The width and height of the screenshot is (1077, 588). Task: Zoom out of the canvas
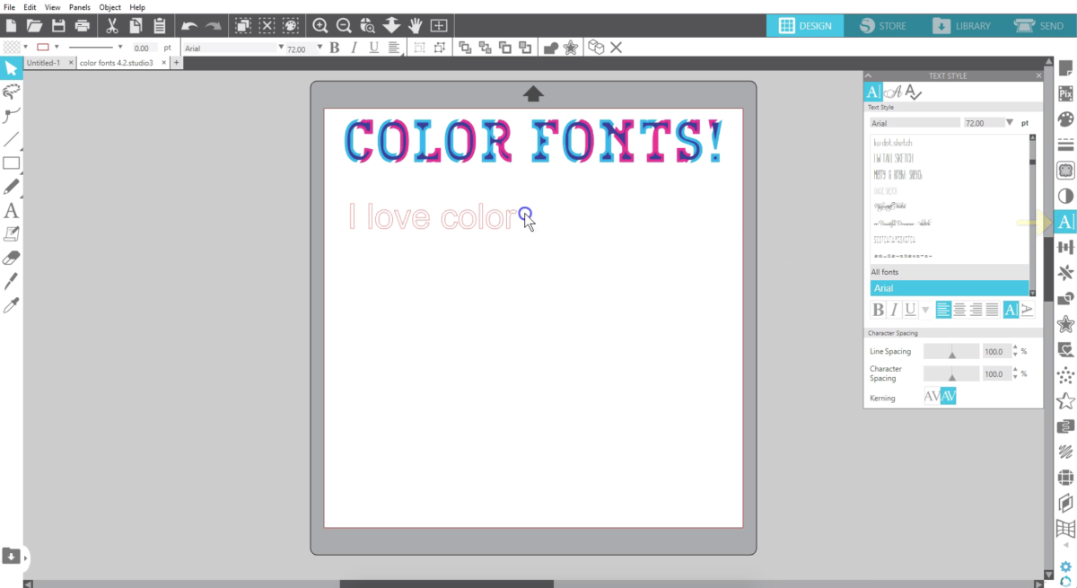[344, 26]
